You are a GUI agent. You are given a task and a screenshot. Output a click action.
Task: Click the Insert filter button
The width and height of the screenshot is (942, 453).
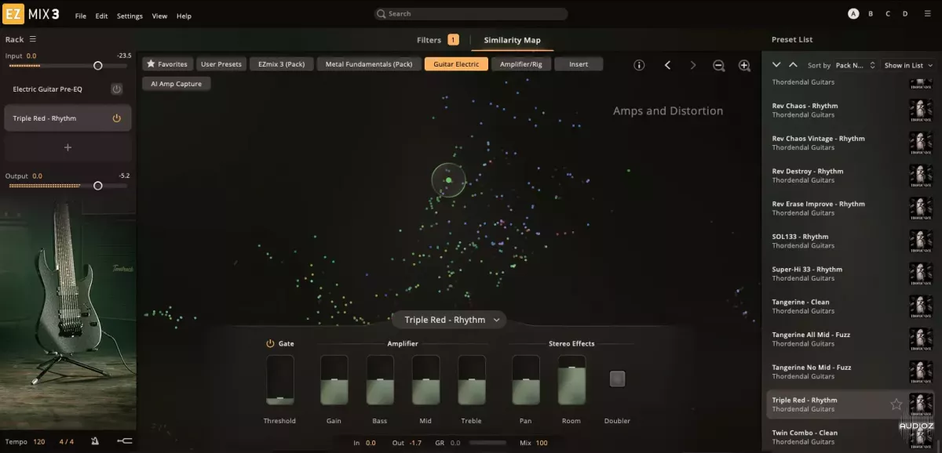579,64
